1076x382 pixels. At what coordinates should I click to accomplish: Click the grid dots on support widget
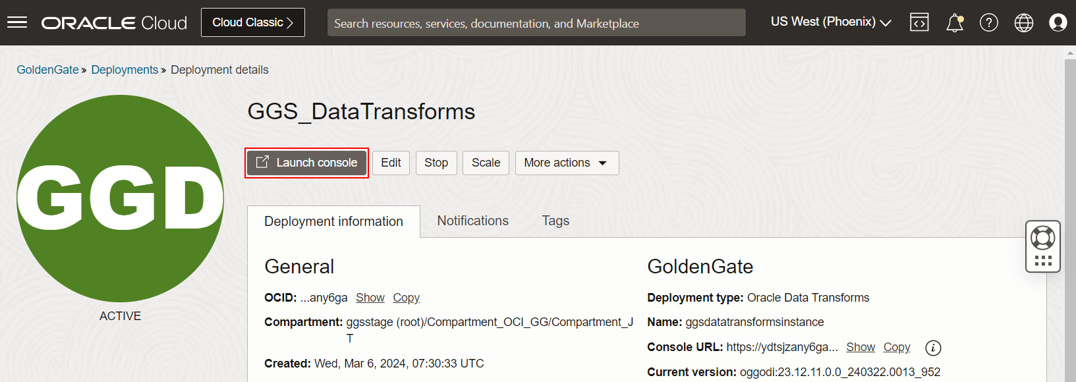tap(1043, 261)
